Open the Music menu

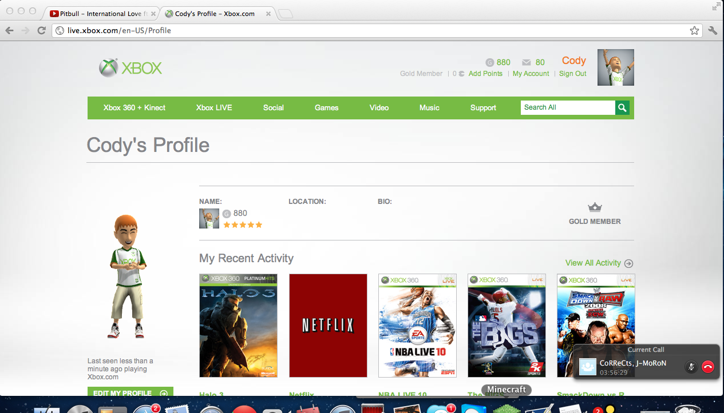coord(429,107)
